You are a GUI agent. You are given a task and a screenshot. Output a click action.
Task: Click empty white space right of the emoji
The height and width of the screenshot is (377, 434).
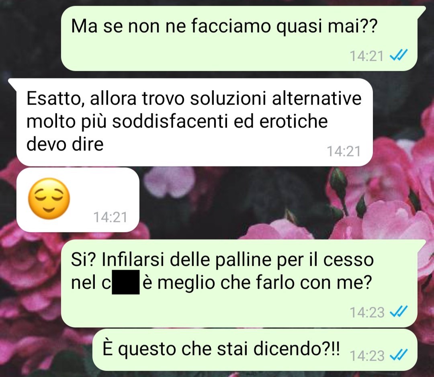[x=105, y=191]
